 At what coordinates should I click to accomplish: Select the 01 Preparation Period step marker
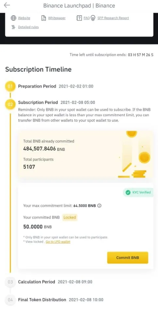[10, 86]
